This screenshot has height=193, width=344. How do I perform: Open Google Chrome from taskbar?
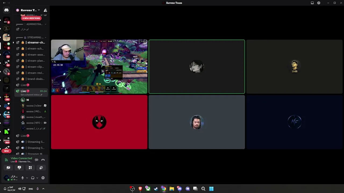pyautogui.click(x=164, y=189)
